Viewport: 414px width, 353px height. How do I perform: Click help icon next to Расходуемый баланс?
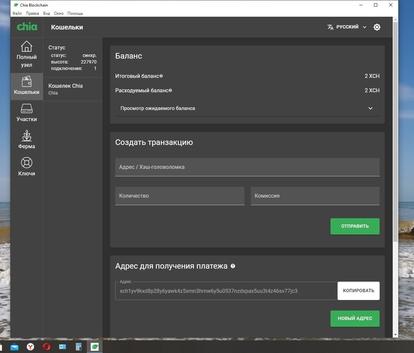click(x=170, y=90)
